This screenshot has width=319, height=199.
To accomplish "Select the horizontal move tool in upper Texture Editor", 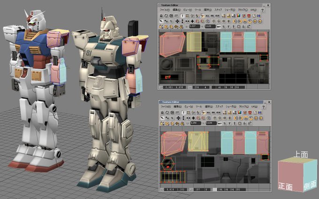I will pyautogui.click(x=188, y=21).
